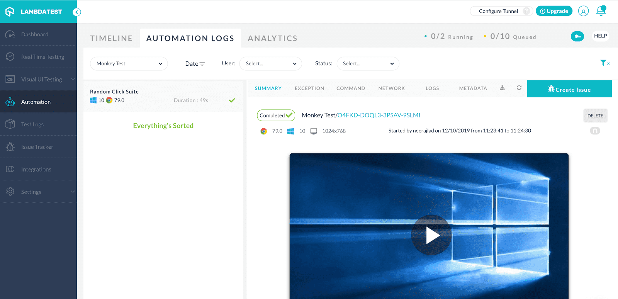Click the download icon in summary bar
The image size is (618, 299).
tap(502, 88)
